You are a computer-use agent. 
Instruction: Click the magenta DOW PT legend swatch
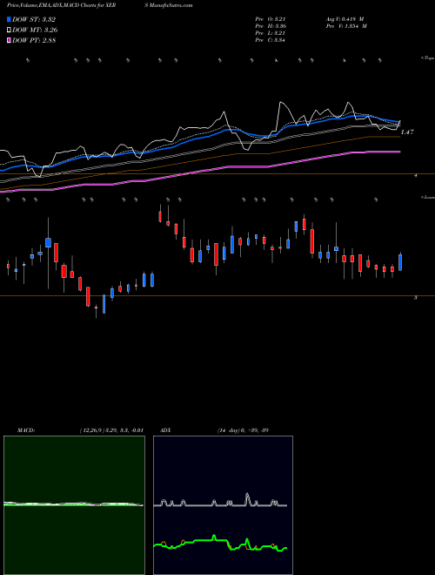(x=9, y=40)
